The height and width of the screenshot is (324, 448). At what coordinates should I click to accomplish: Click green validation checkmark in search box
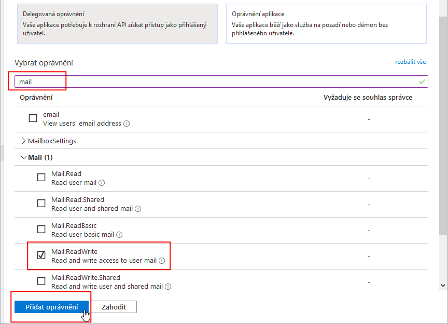[x=422, y=82]
